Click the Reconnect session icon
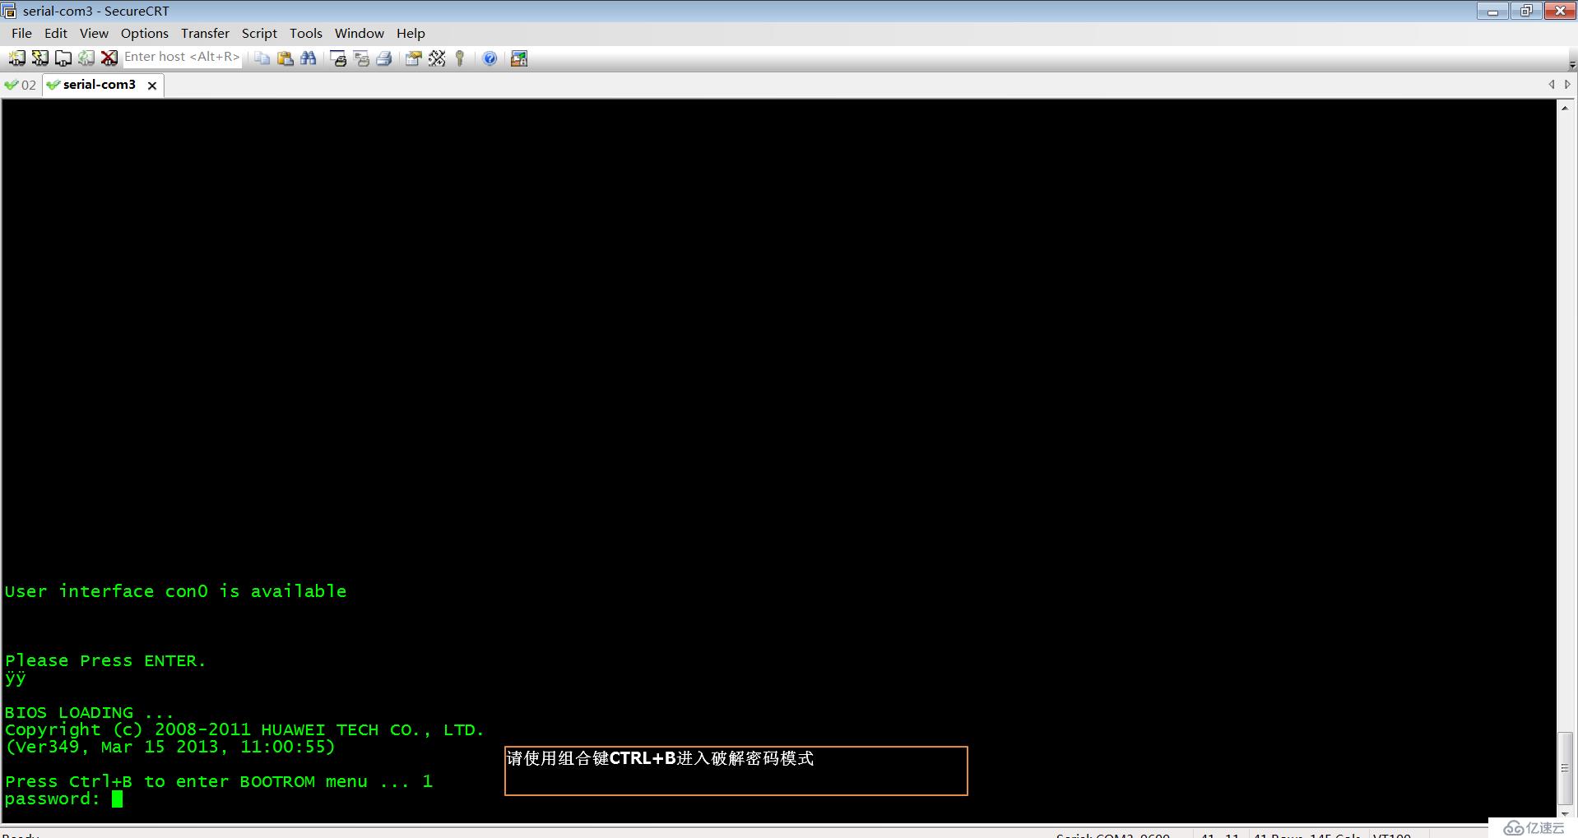The width and height of the screenshot is (1578, 838). click(x=86, y=58)
